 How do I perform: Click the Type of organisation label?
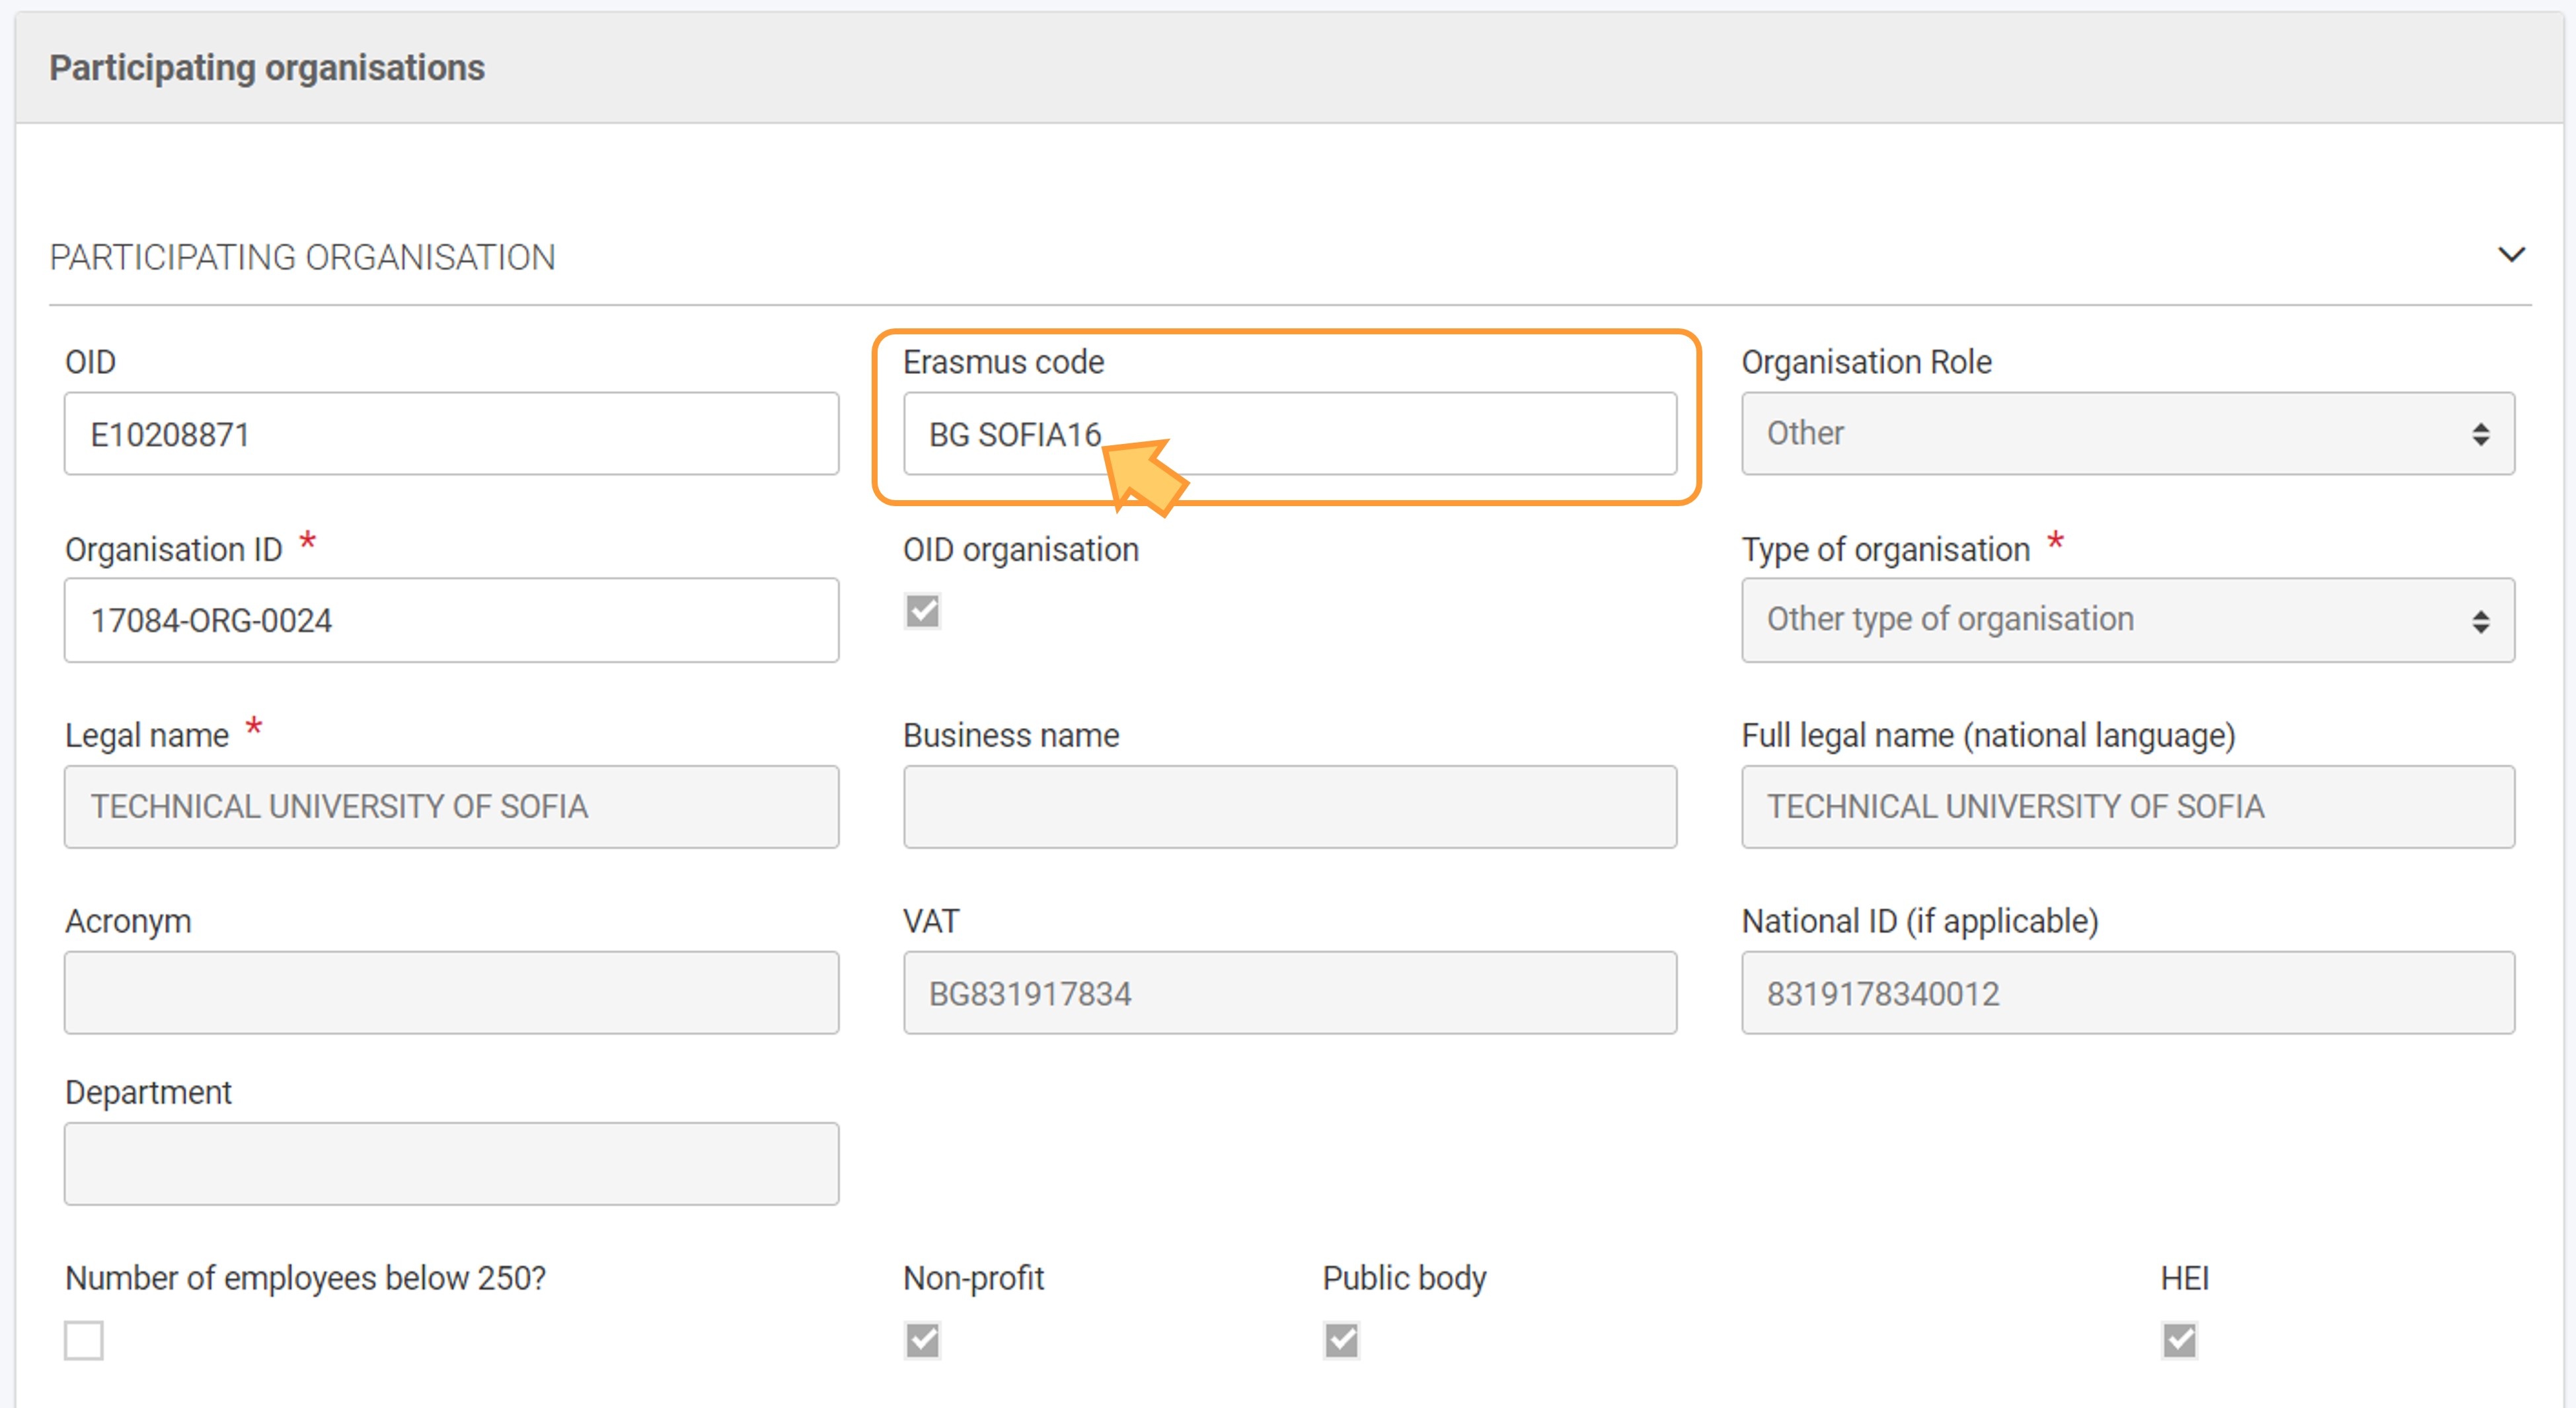[1885, 549]
